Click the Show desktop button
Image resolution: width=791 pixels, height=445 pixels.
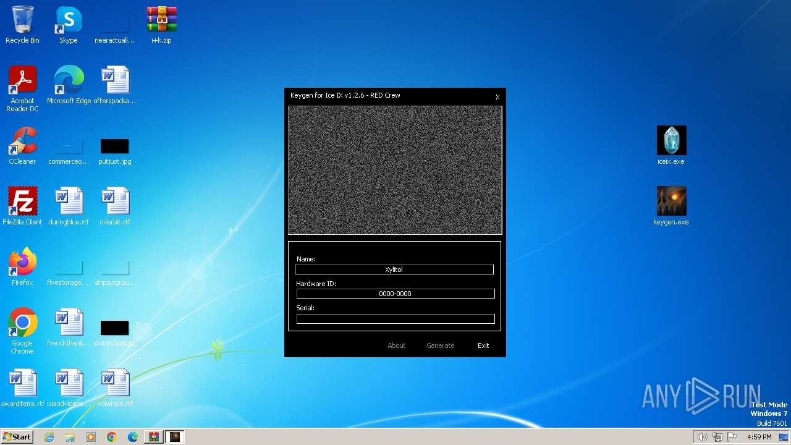784,437
